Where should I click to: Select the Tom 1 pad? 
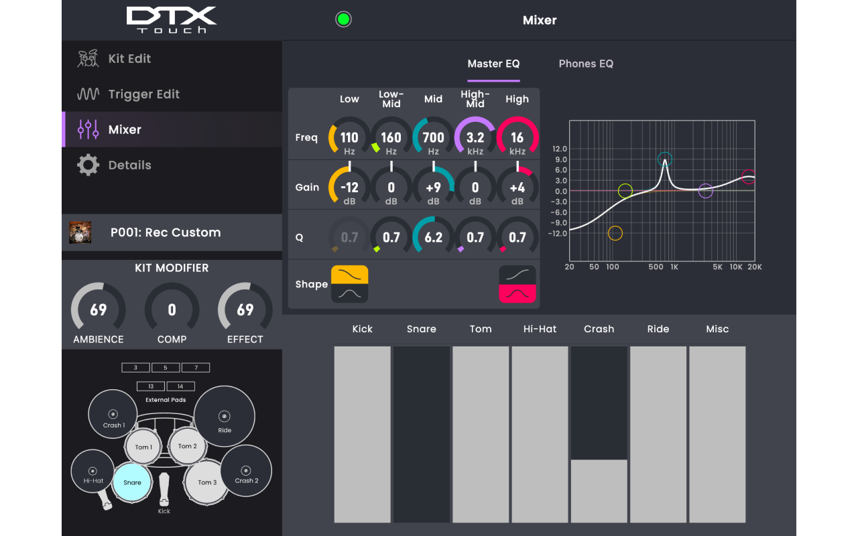143,447
